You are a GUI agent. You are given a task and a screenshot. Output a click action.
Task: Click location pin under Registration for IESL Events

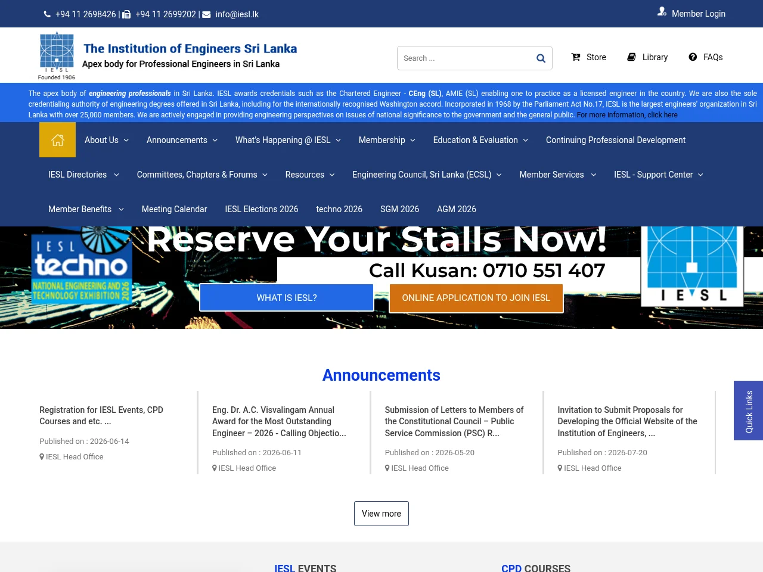(42, 456)
